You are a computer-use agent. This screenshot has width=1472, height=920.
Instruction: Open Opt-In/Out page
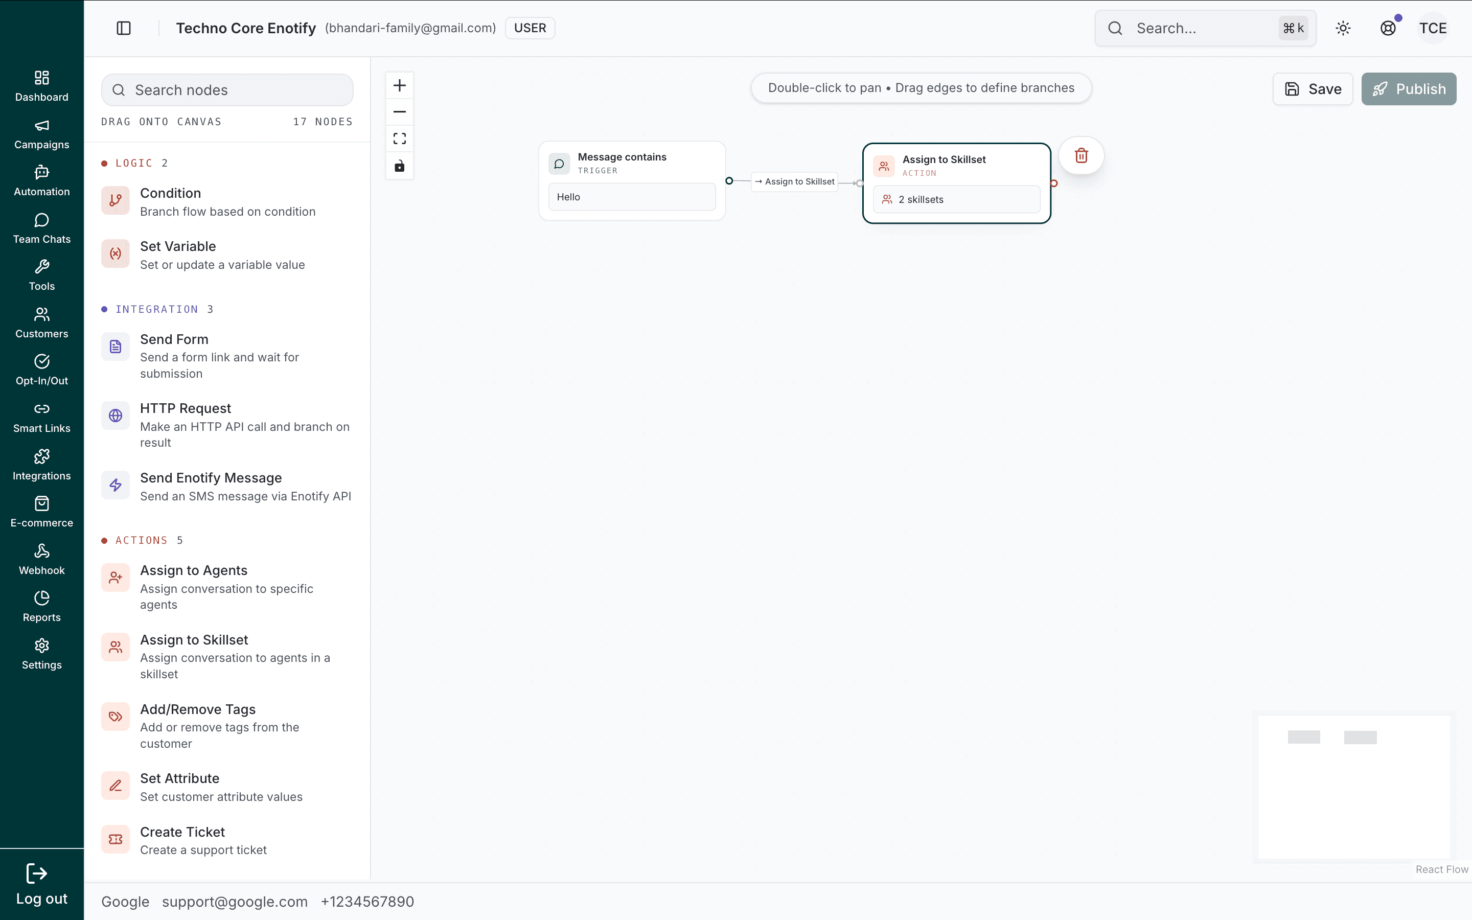41,370
